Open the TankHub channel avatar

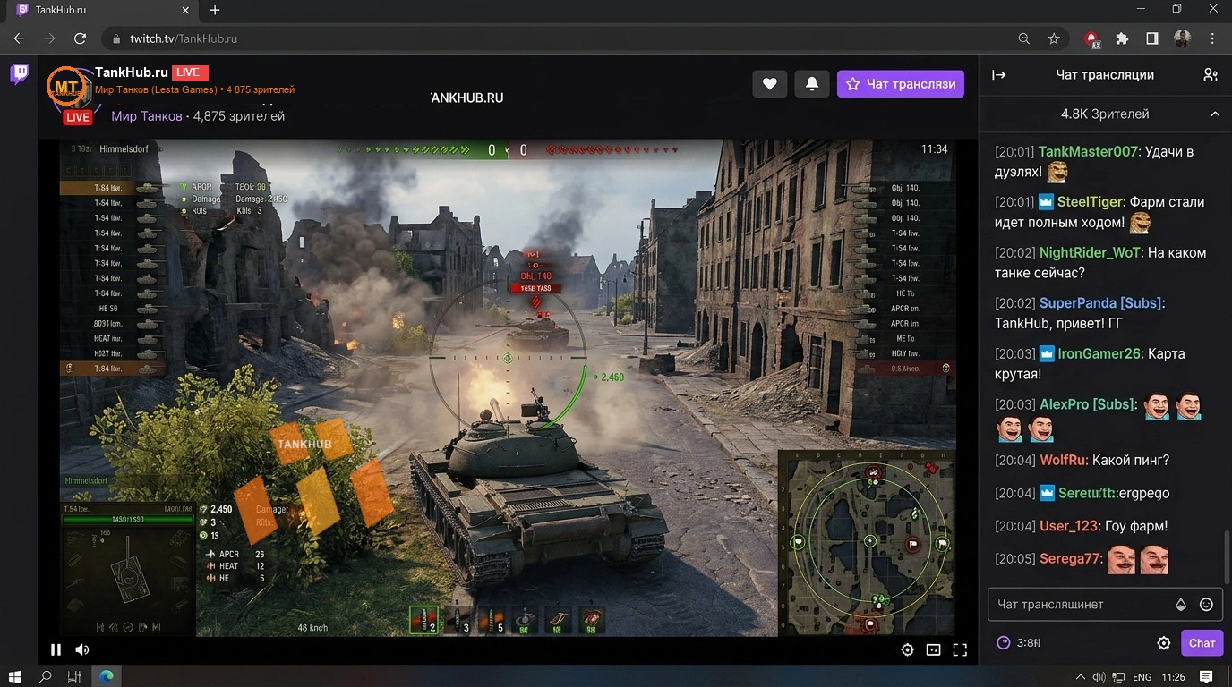pos(67,88)
